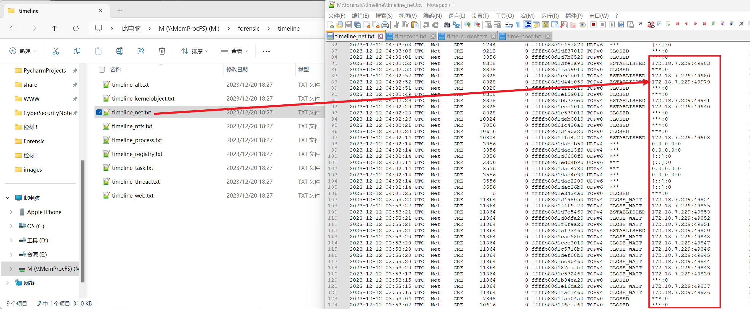Click the eye-shaped file monitoring icon
The height and width of the screenshot is (309, 750).
[582, 25]
